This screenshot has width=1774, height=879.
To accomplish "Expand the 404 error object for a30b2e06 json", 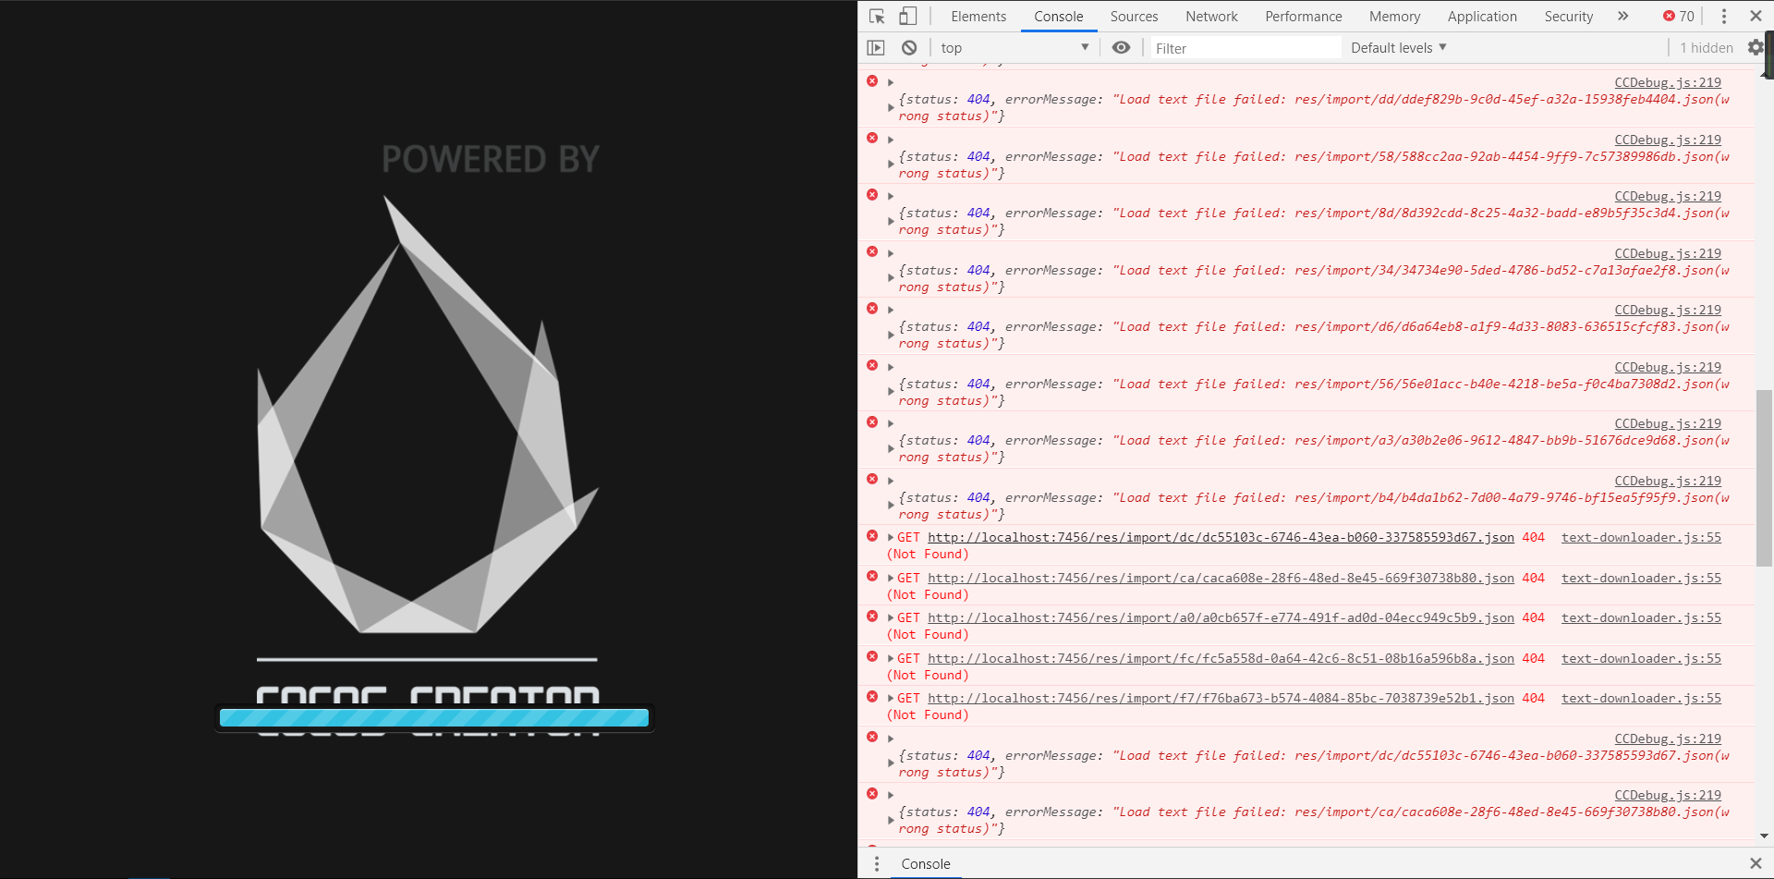I will click(891, 449).
